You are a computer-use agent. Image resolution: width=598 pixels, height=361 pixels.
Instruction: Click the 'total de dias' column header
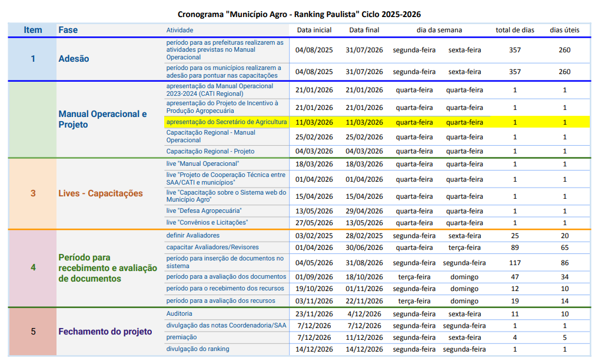point(514,30)
